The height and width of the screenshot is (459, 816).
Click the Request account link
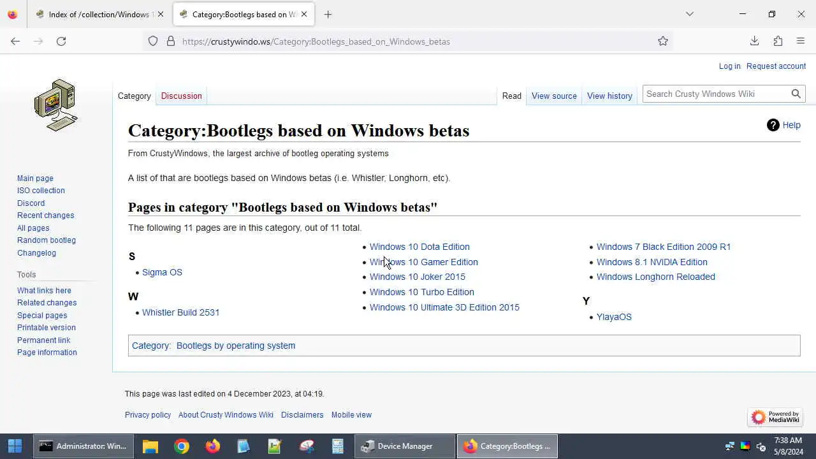point(776,66)
